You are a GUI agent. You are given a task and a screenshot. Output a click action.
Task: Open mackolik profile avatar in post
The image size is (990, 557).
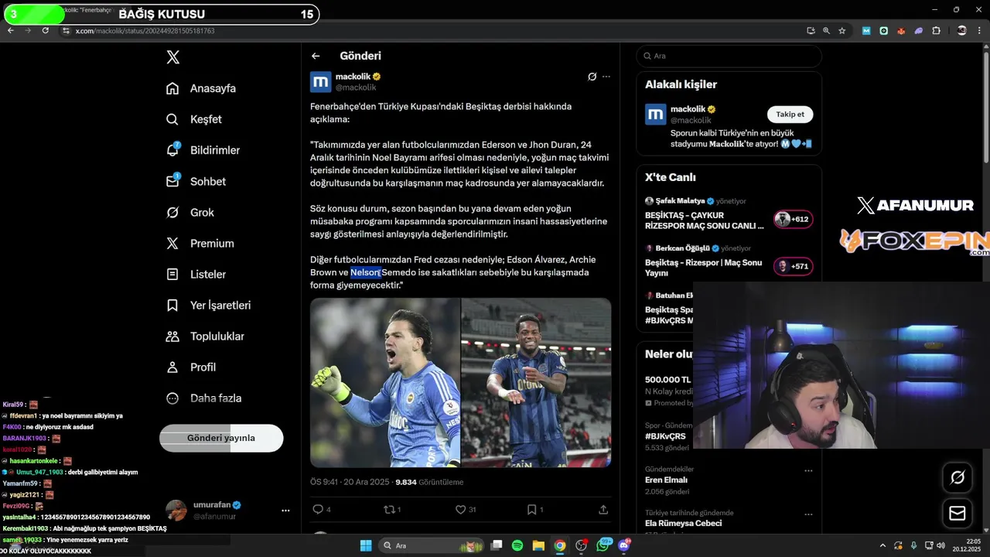coord(321,82)
